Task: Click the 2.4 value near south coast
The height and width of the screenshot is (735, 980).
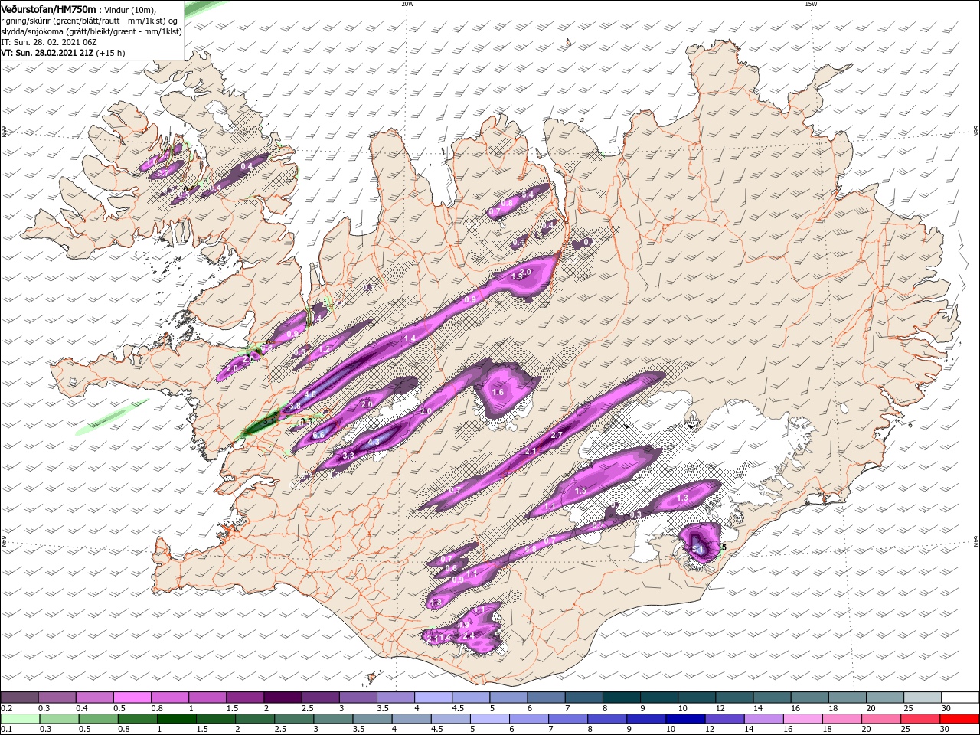Action: tap(469, 635)
